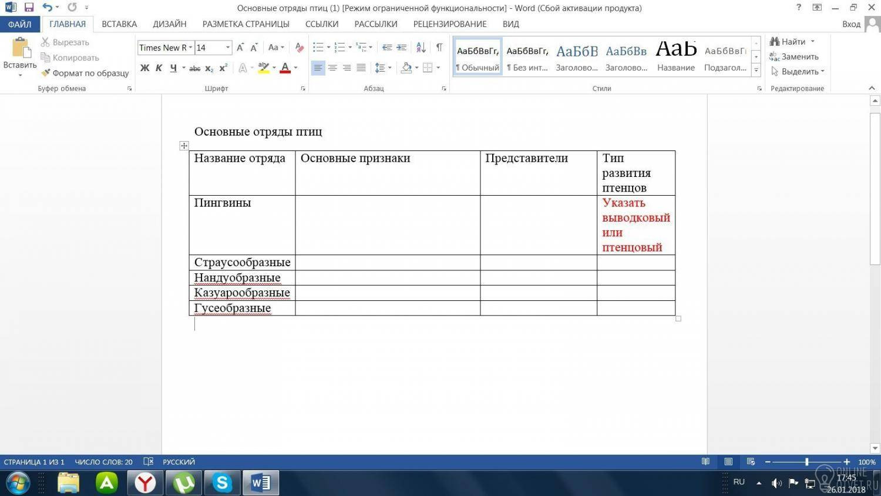
Task: Open shading fill color icon
Action: pyautogui.click(x=406, y=68)
